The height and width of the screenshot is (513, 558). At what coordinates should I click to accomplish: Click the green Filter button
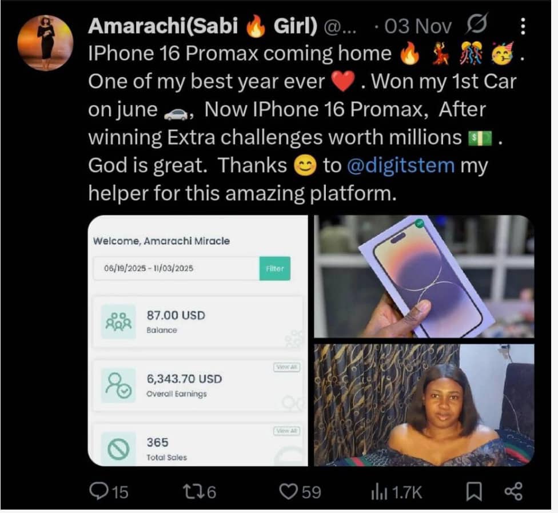point(275,268)
